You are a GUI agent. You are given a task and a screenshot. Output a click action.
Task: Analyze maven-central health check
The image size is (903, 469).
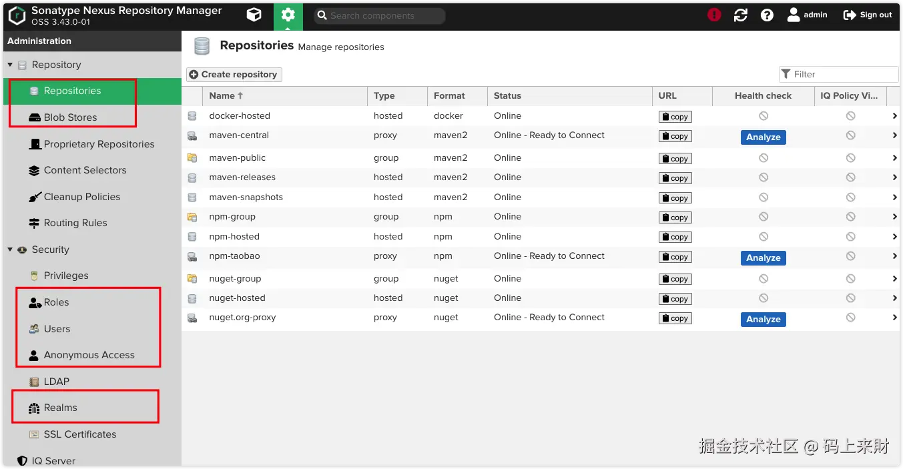coord(763,137)
